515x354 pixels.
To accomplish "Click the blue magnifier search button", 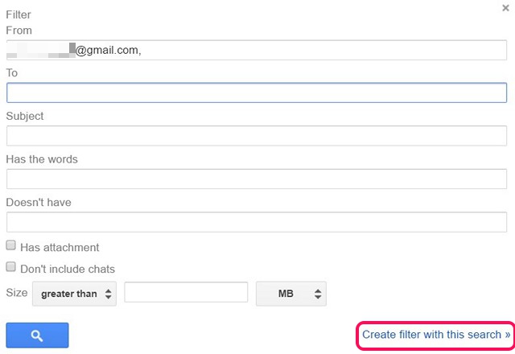I will tap(37, 335).
